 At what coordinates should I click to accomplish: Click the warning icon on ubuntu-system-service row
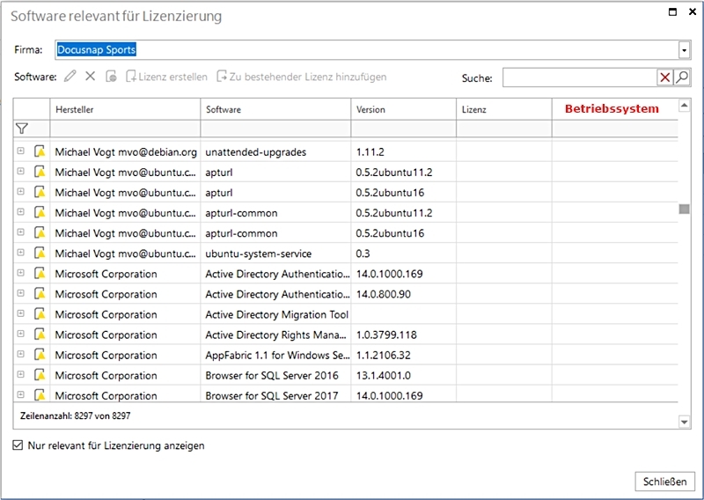click(x=40, y=254)
